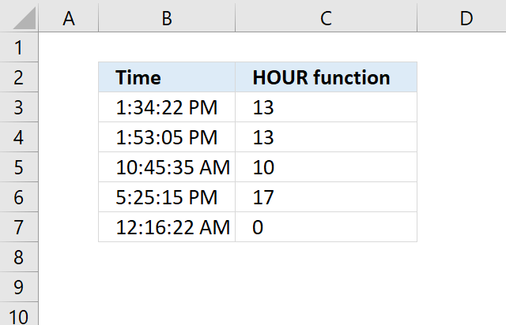Select row 1 header

click(x=19, y=47)
